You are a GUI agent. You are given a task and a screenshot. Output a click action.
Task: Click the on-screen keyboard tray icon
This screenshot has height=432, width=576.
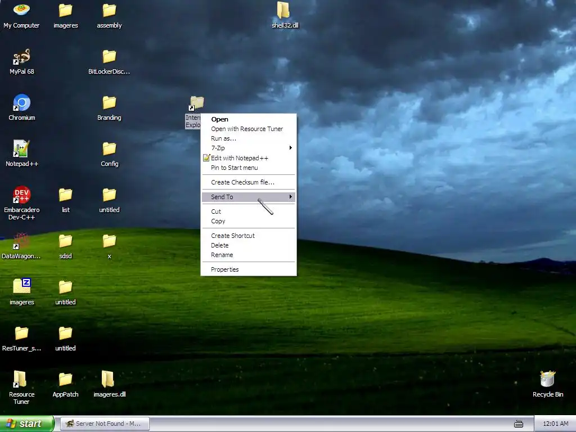[518, 424]
